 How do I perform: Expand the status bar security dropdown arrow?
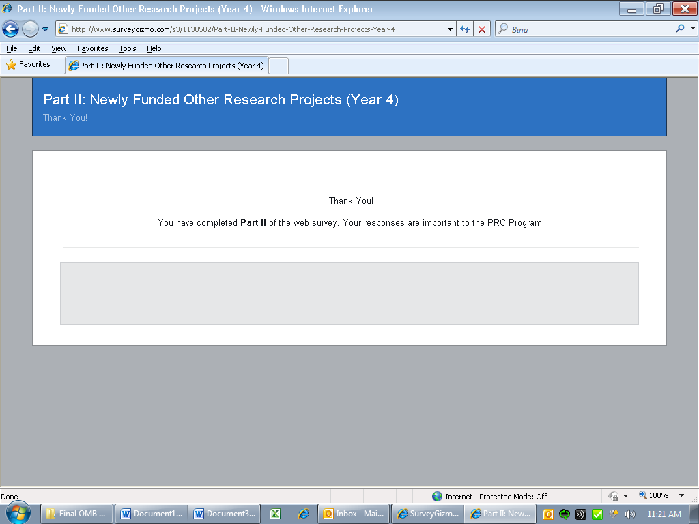[x=625, y=496]
